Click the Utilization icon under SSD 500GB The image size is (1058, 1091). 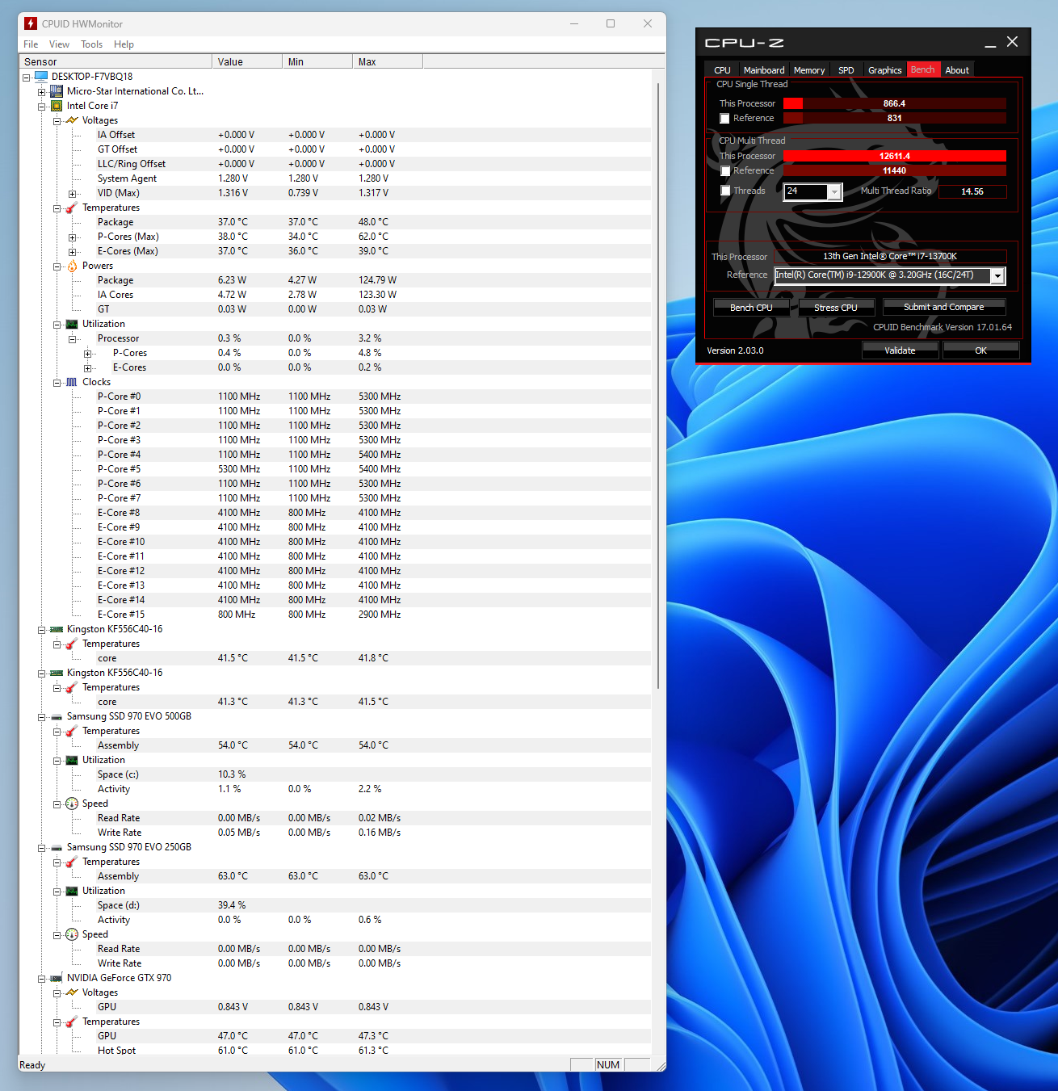click(x=72, y=760)
